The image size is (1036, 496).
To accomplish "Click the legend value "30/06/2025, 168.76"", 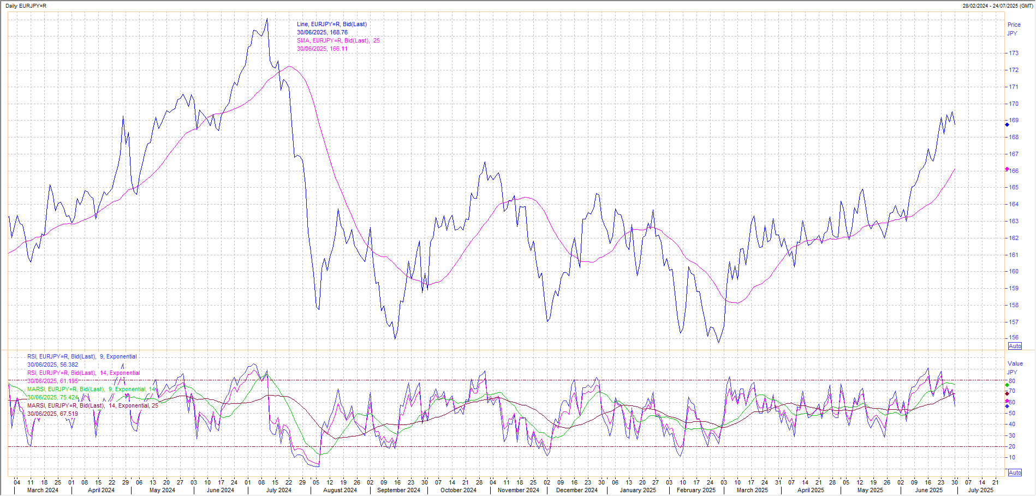I will pos(322,32).
